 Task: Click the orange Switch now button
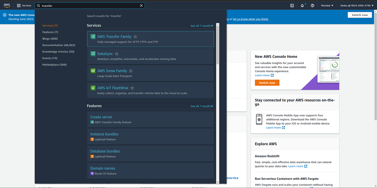267,83
